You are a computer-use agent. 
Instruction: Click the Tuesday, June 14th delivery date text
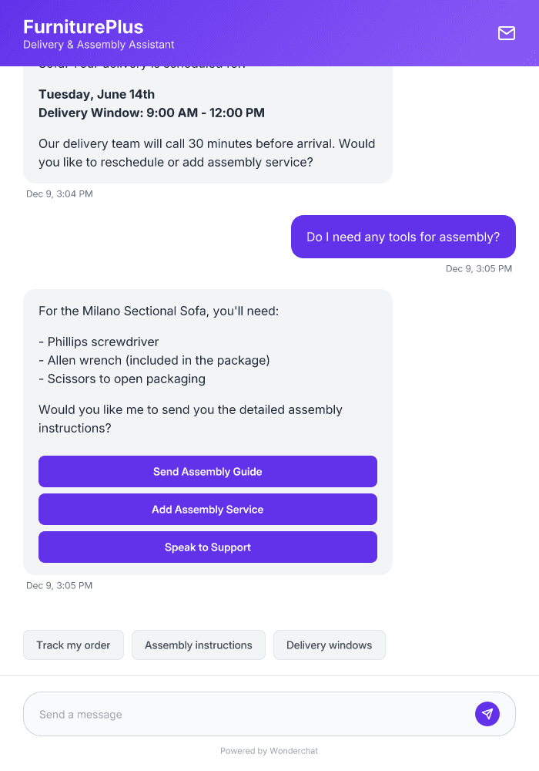pos(97,94)
